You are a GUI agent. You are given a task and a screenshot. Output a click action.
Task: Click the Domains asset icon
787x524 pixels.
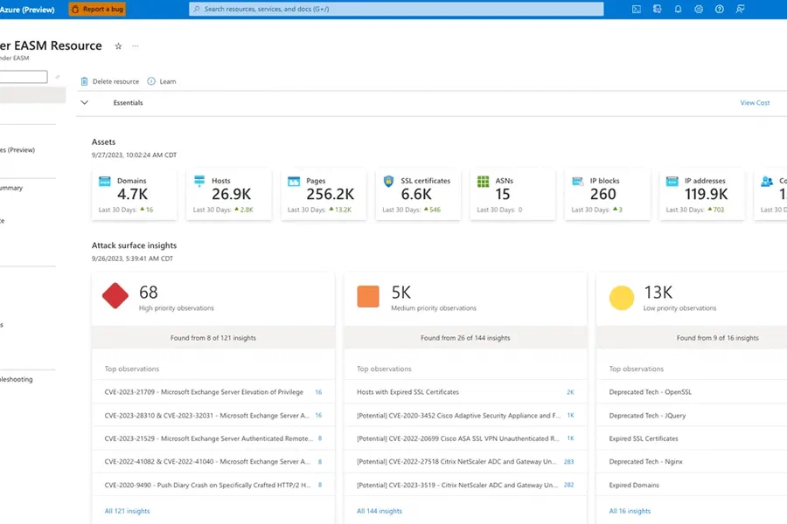click(x=104, y=181)
